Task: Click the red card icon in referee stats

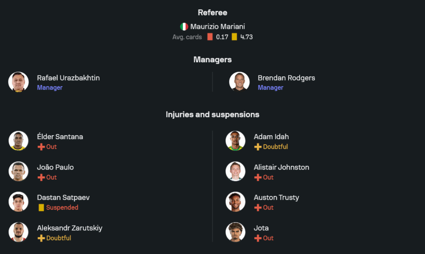Action: (x=210, y=37)
